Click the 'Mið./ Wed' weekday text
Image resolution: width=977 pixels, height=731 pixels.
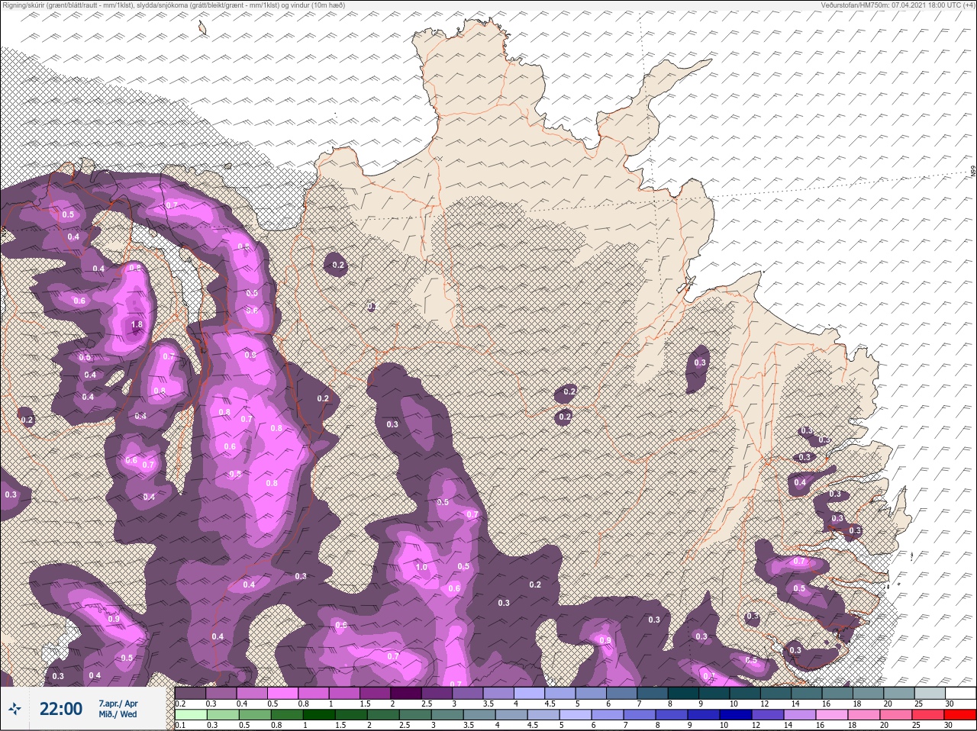[118, 714]
